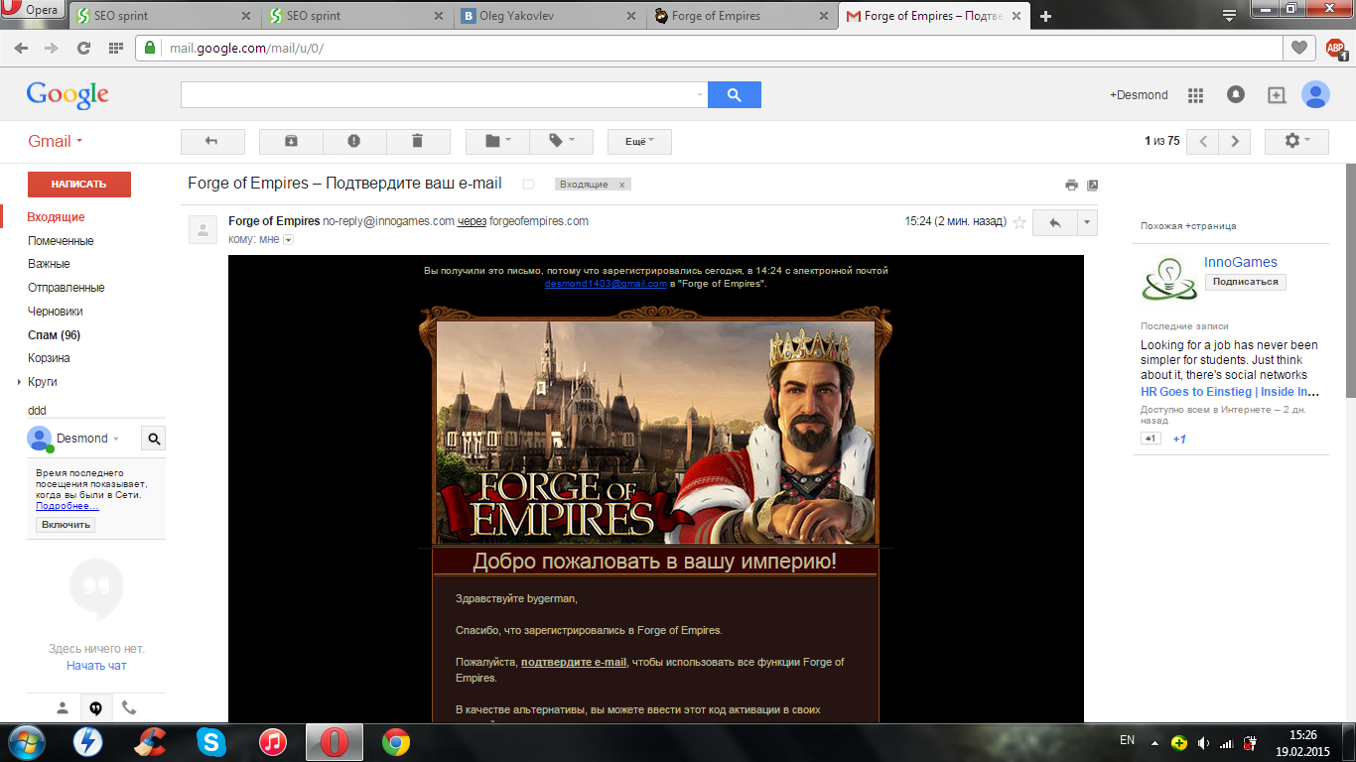
Task: Reply using the arrow beside the timestamp
Action: [x=1054, y=222]
